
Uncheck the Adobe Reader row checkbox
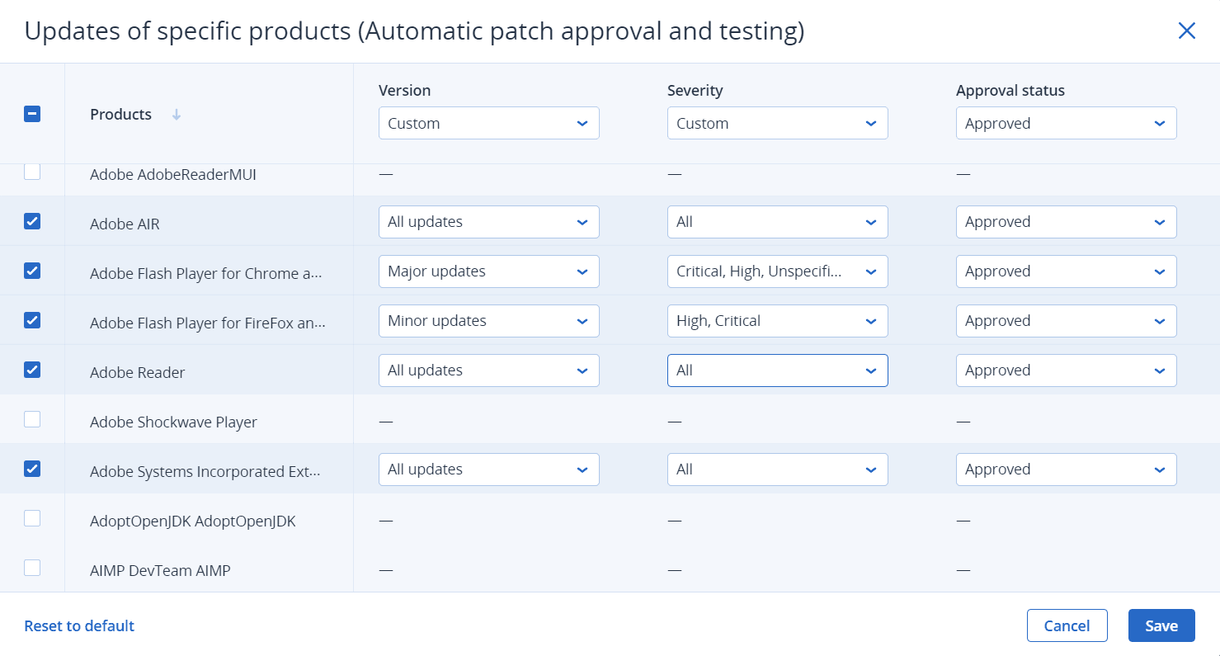[x=32, y=370]
